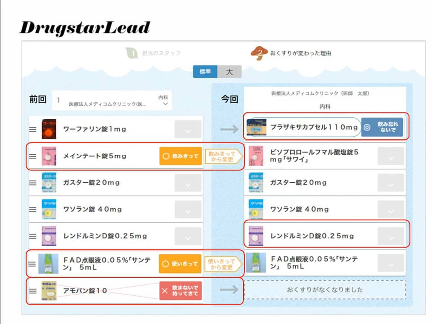433x324 pixels.
Task: Toggle 飲みきって on メインテート錠5mg
Action: click(x=180, y=156)
